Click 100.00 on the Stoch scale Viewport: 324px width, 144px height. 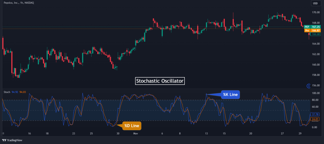coord(315,93)
